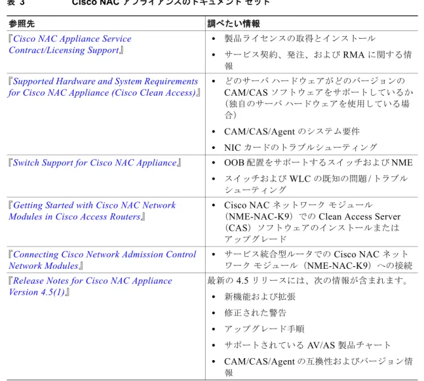Select text サポートされている AV/AS 製品チャート
The height and width of the screenshot is (381, 424).
tap(307, 345)
